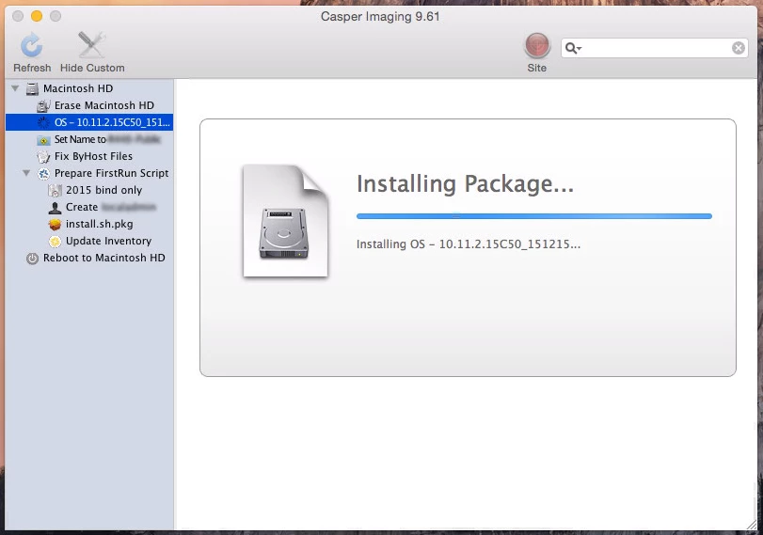Click the Hide Custom tools icon
763x535 pixels.
[x=91, y=45]
